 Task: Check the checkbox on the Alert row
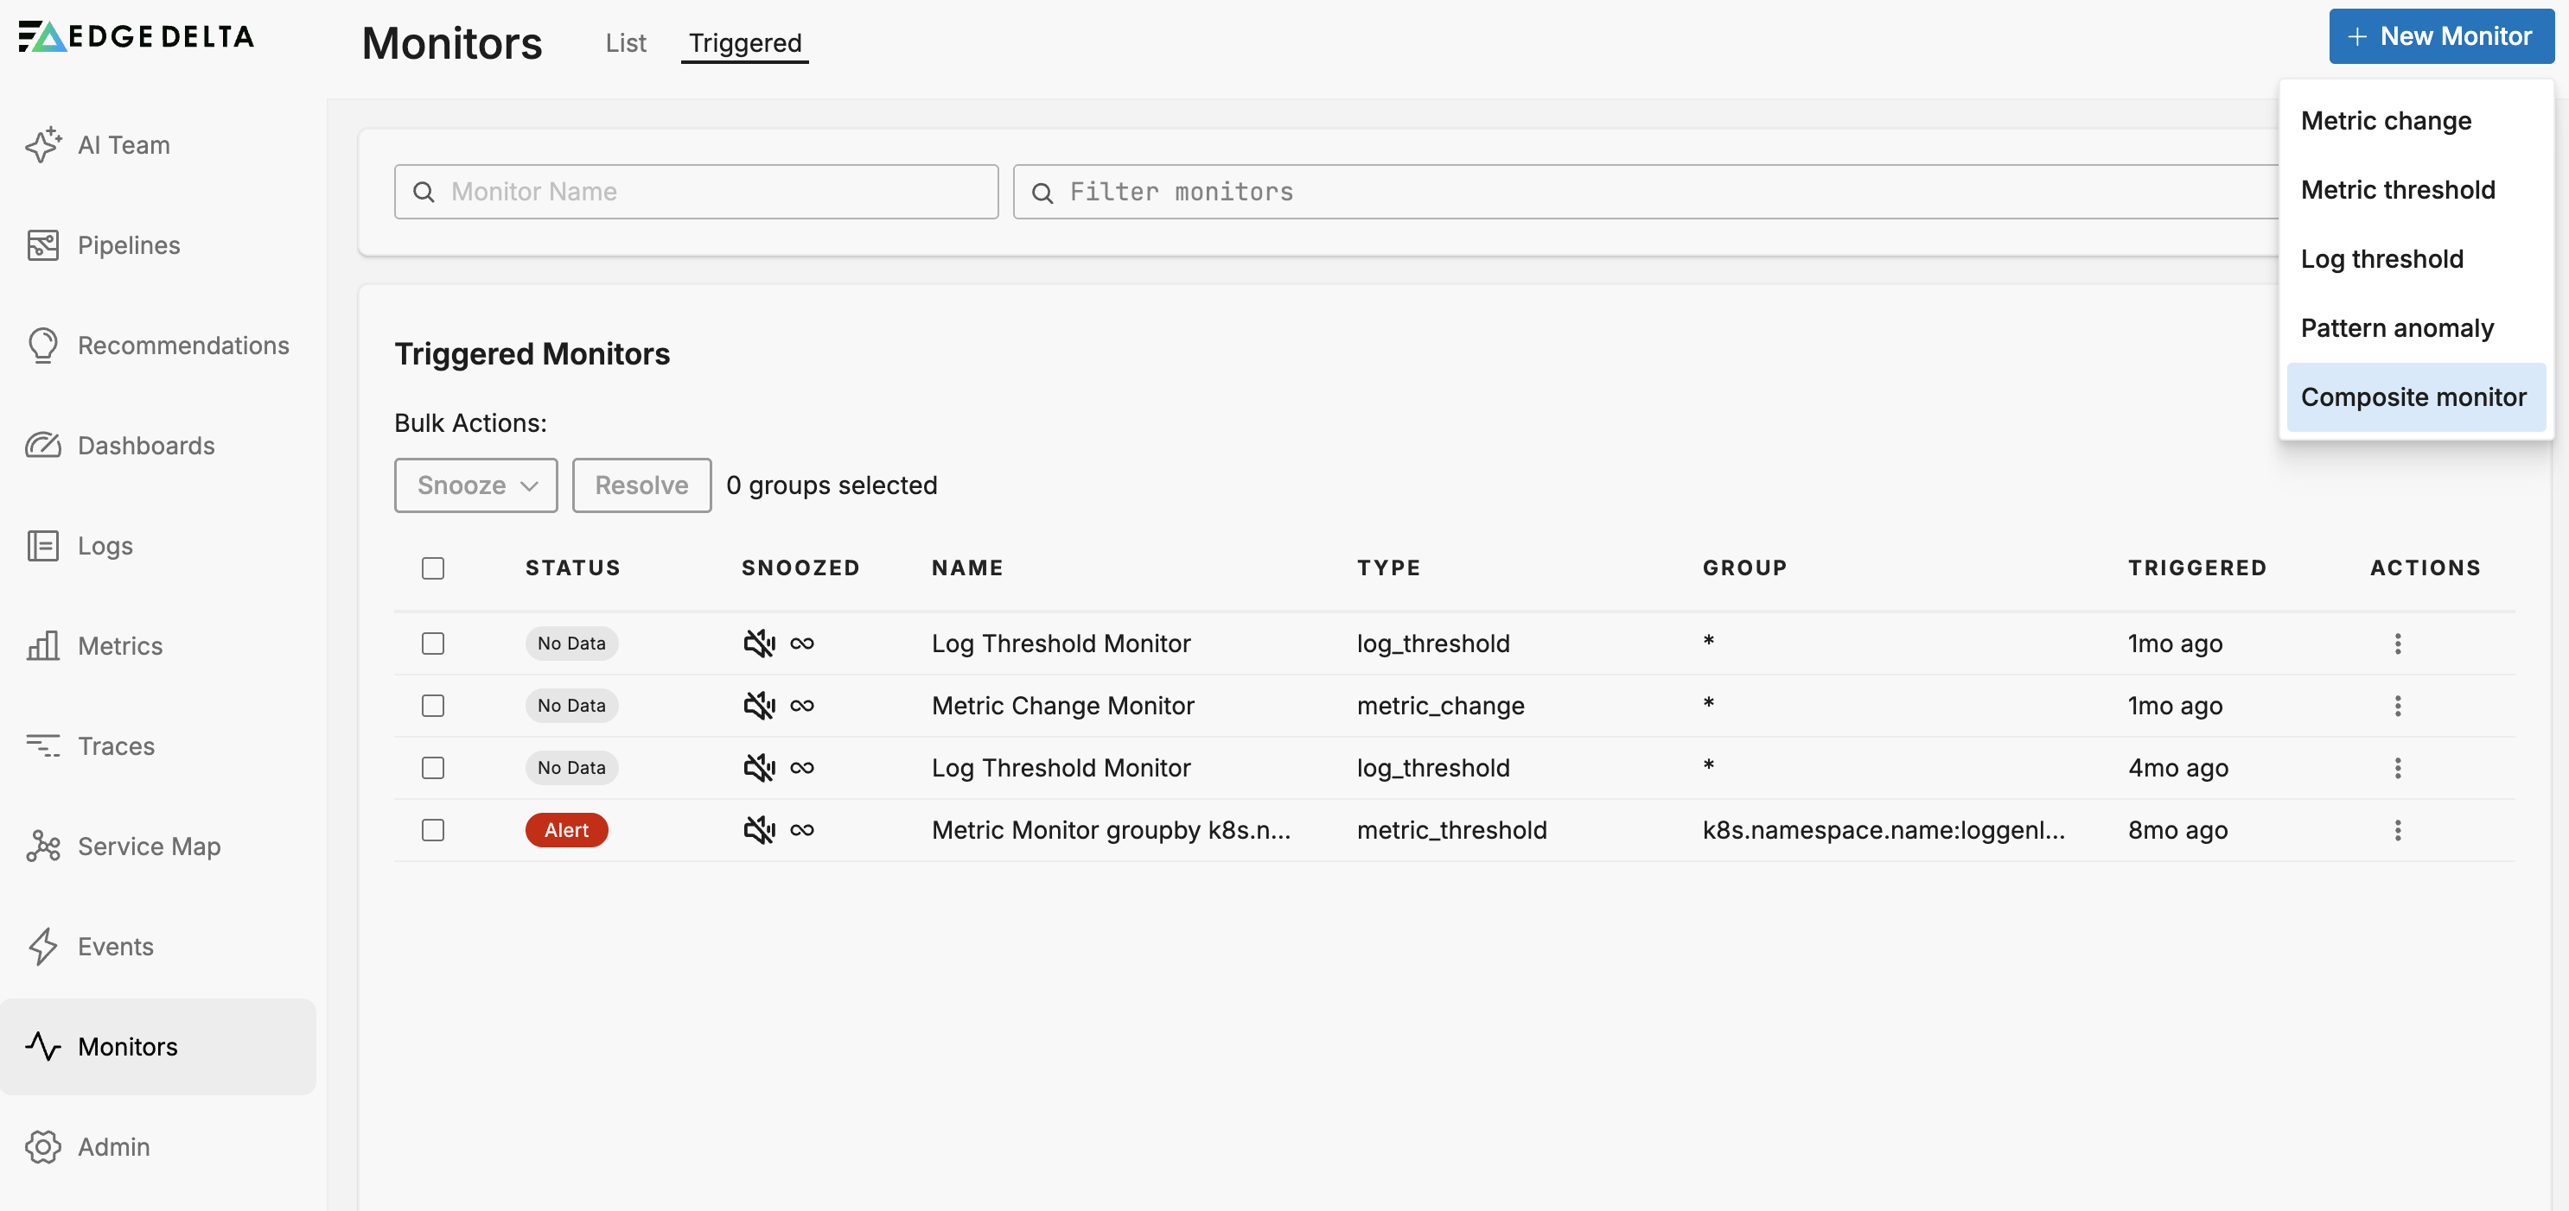(433, 829)
